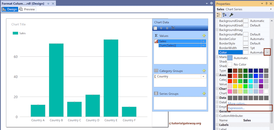Screen dimensions: 274x130
Task: Pick the orange color swatch
Action: coord(235,81)
